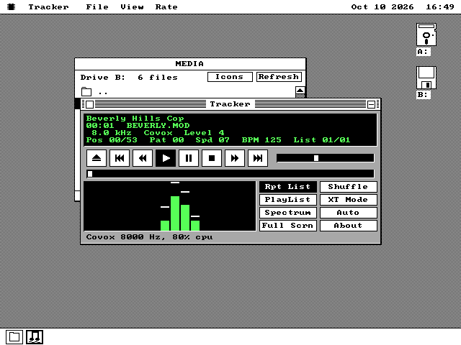The image size is (461, 345).
Task: Click the MEDIA window title bar
Action: click(x=190, y=64)
